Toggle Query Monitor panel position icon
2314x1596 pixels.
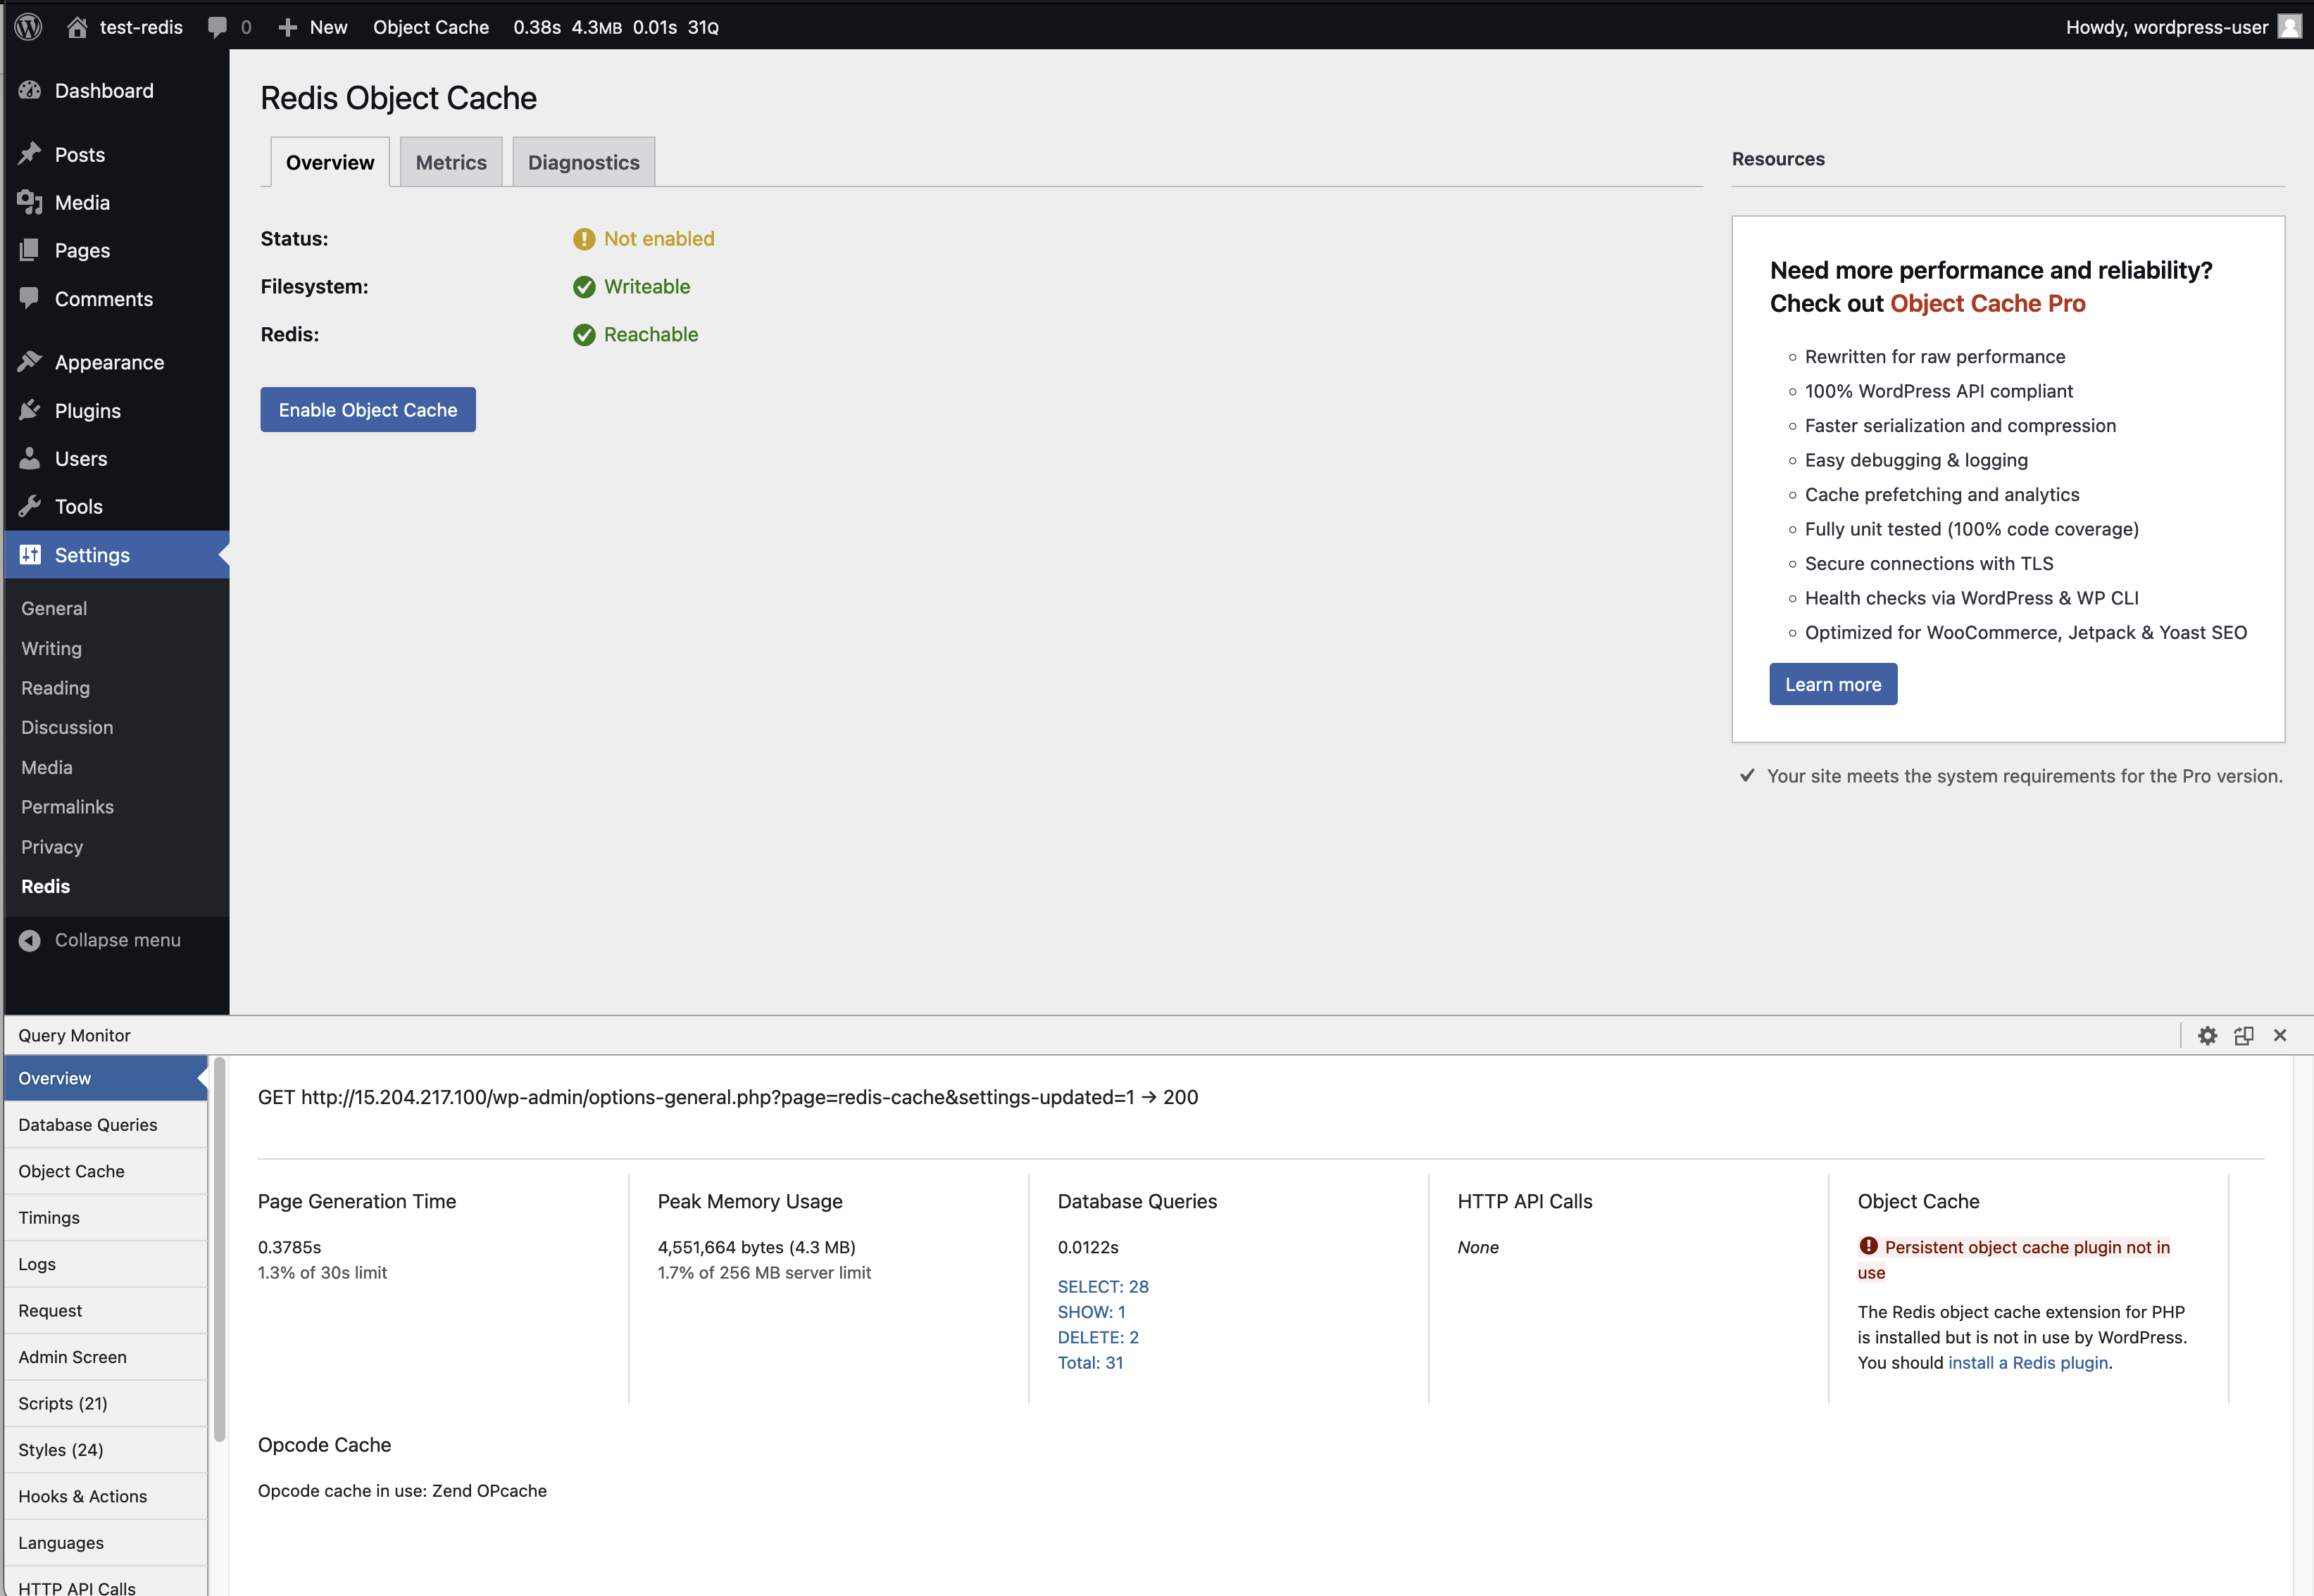(x=2244, y=1035)
